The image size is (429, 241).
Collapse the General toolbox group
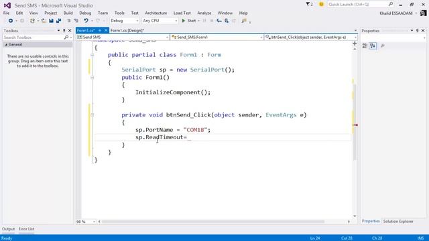coord(6,45)
